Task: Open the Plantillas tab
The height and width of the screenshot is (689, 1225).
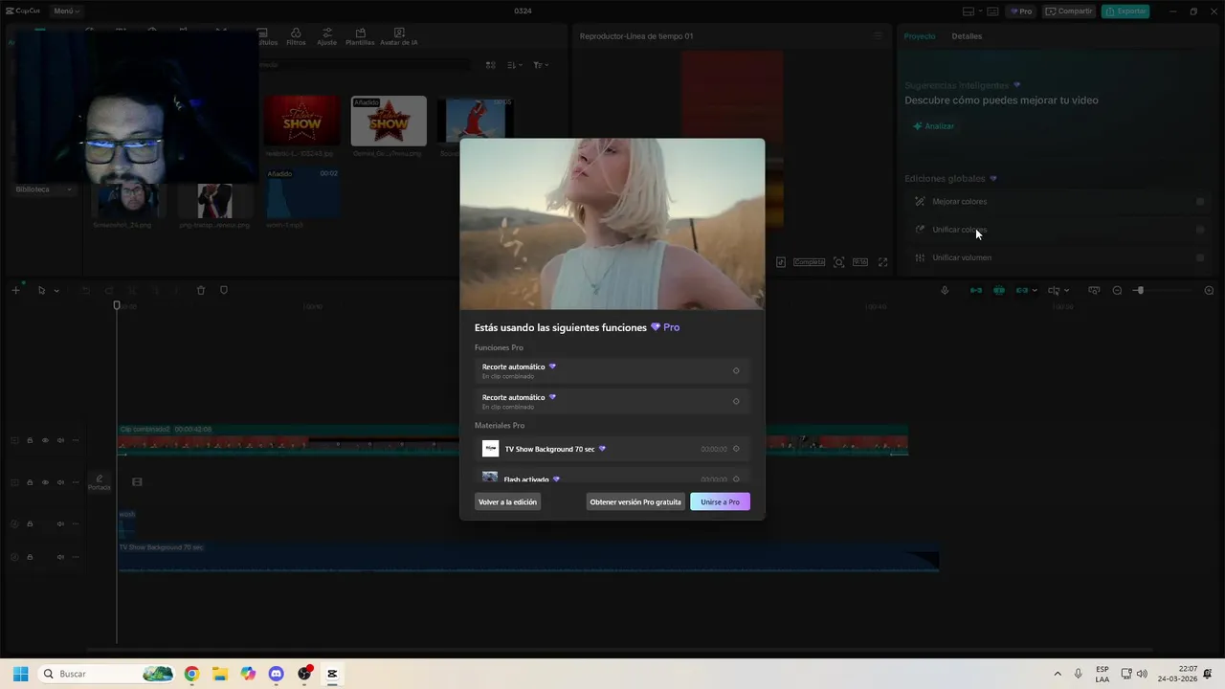Action: (x=360, y=36)
